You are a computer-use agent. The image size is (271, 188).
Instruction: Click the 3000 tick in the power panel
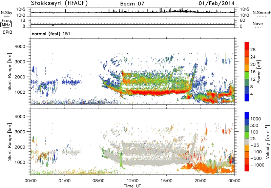point(20,62)
